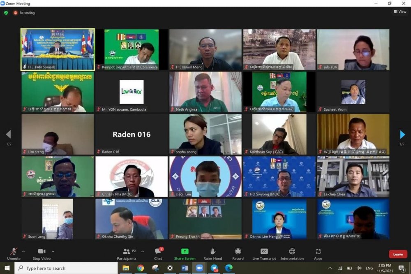This screenshot has height=274, width=411.
Task: Open Zoom Apps
Action: point(318,251)
